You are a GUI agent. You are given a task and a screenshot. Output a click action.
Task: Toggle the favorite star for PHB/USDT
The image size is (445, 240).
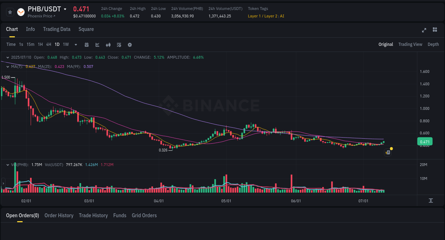point(10,12)
